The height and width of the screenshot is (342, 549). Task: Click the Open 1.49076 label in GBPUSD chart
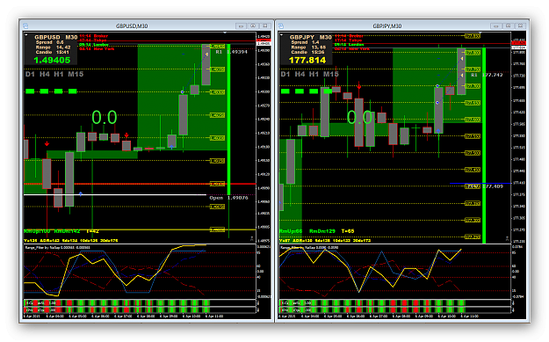coord(228,198)
